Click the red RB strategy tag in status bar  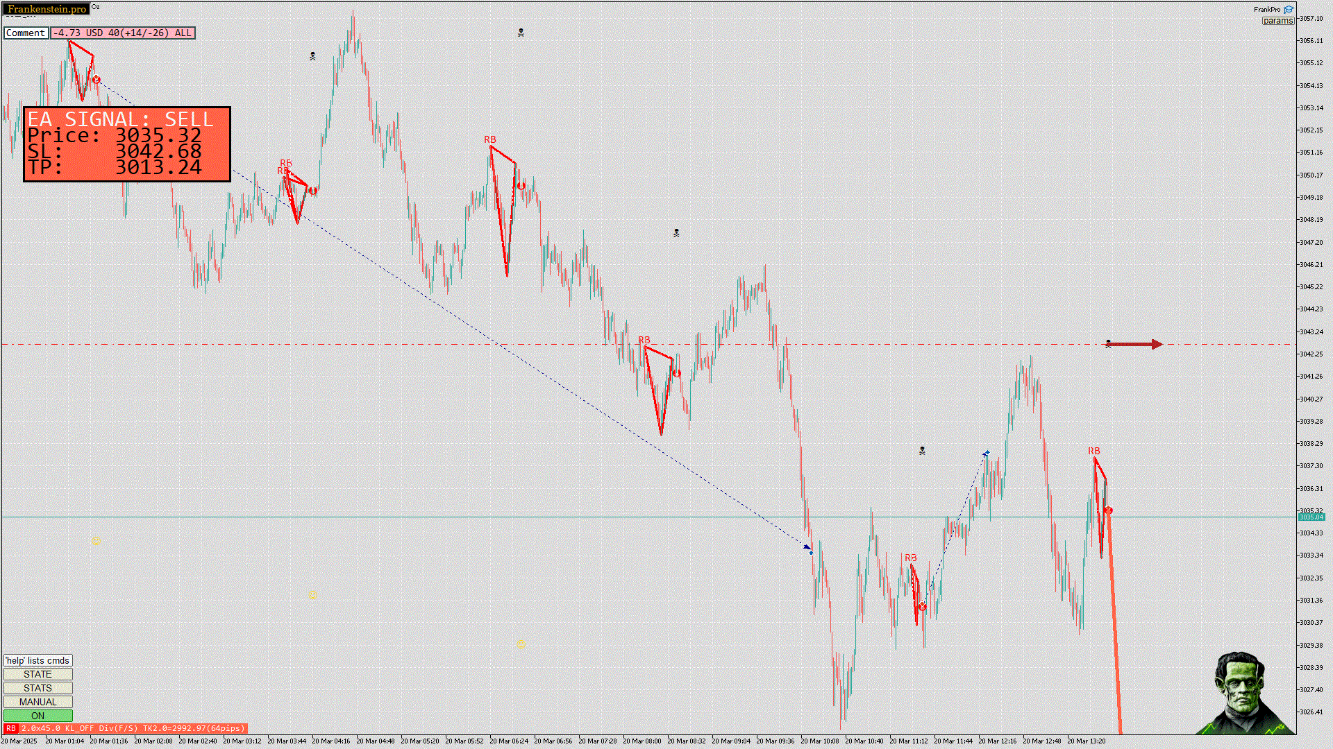click(x=10, y=728)
